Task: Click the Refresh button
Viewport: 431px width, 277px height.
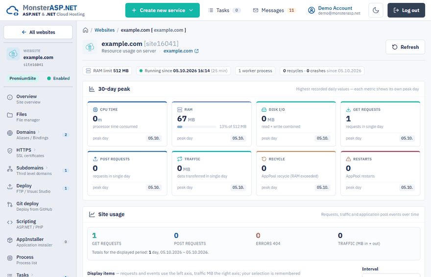Action: pyautogui.click(x=405, y=47)
